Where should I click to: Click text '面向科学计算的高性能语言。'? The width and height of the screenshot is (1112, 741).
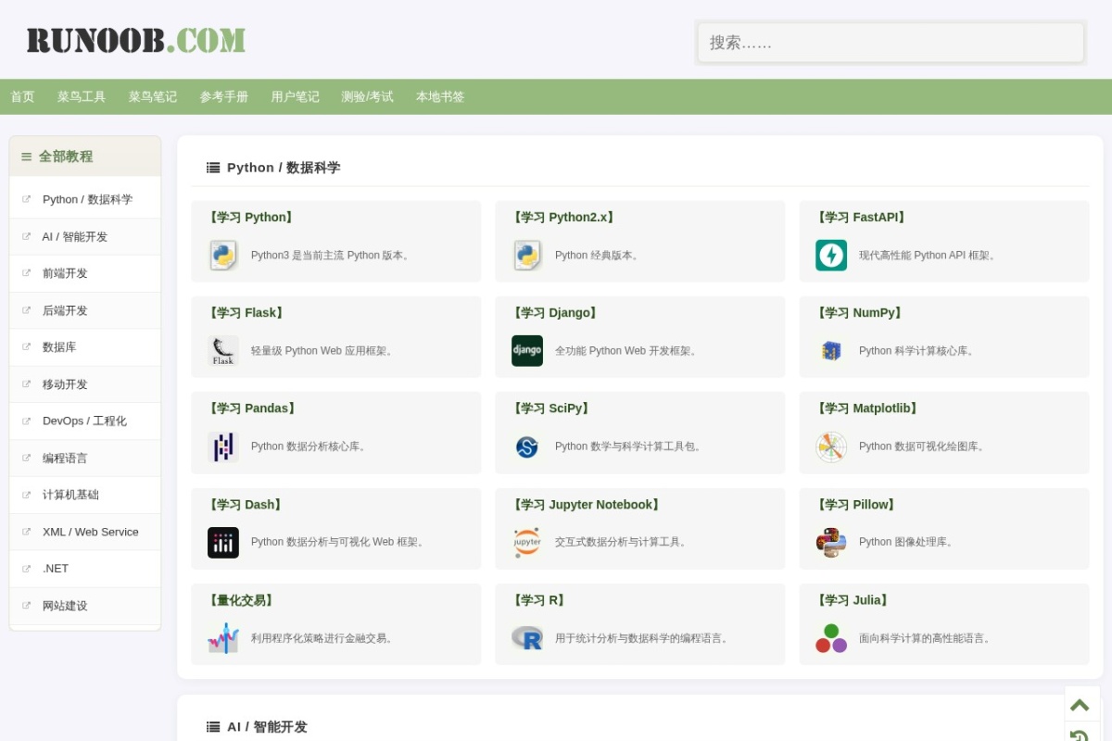[927, 638]
